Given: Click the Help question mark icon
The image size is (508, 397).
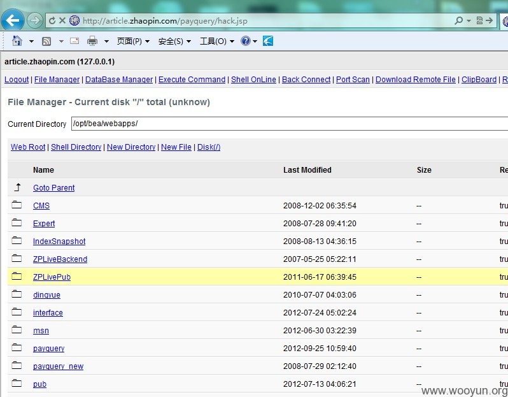Looking at the screenshot, I should click(x=246, y=41).
